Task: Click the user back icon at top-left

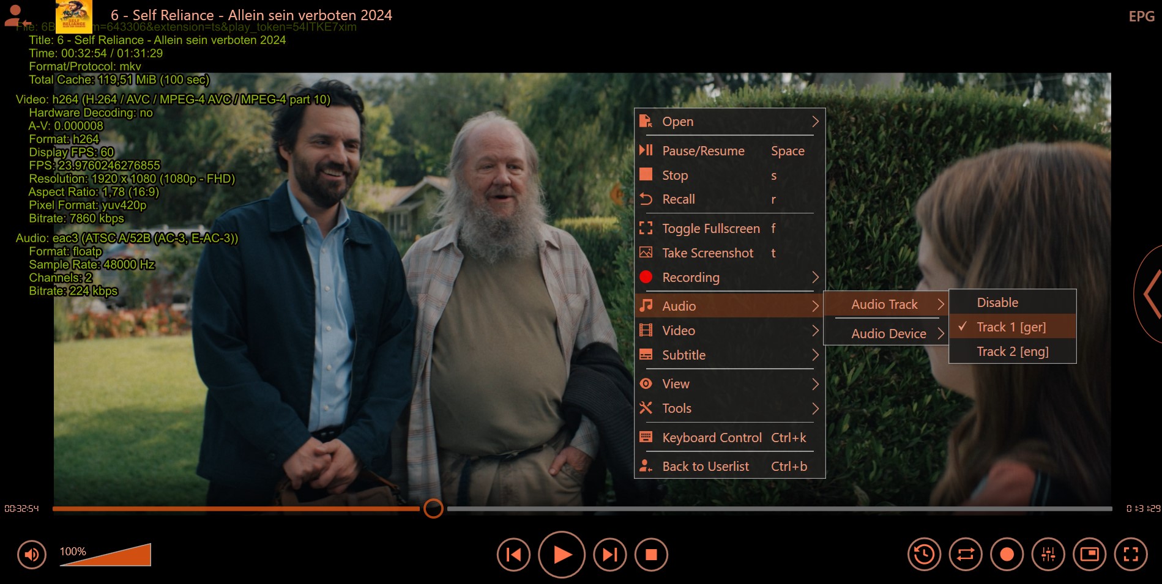Action: 17,17
